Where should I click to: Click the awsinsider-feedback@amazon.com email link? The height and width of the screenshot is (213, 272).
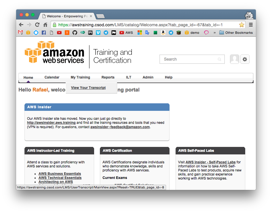(120, 127)
